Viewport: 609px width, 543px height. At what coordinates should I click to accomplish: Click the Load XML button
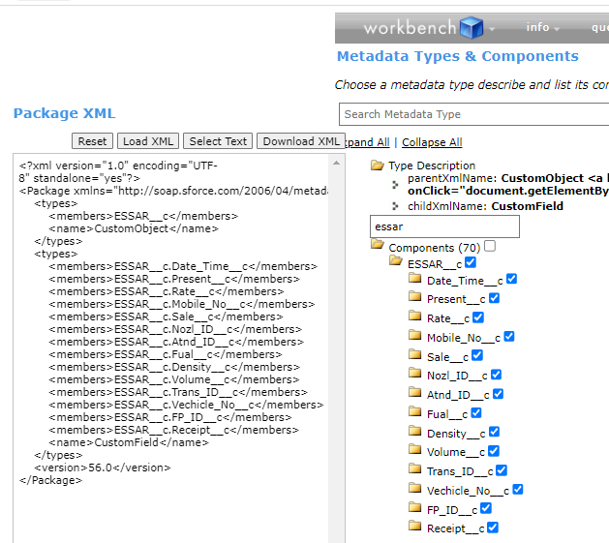coord(148,141)
